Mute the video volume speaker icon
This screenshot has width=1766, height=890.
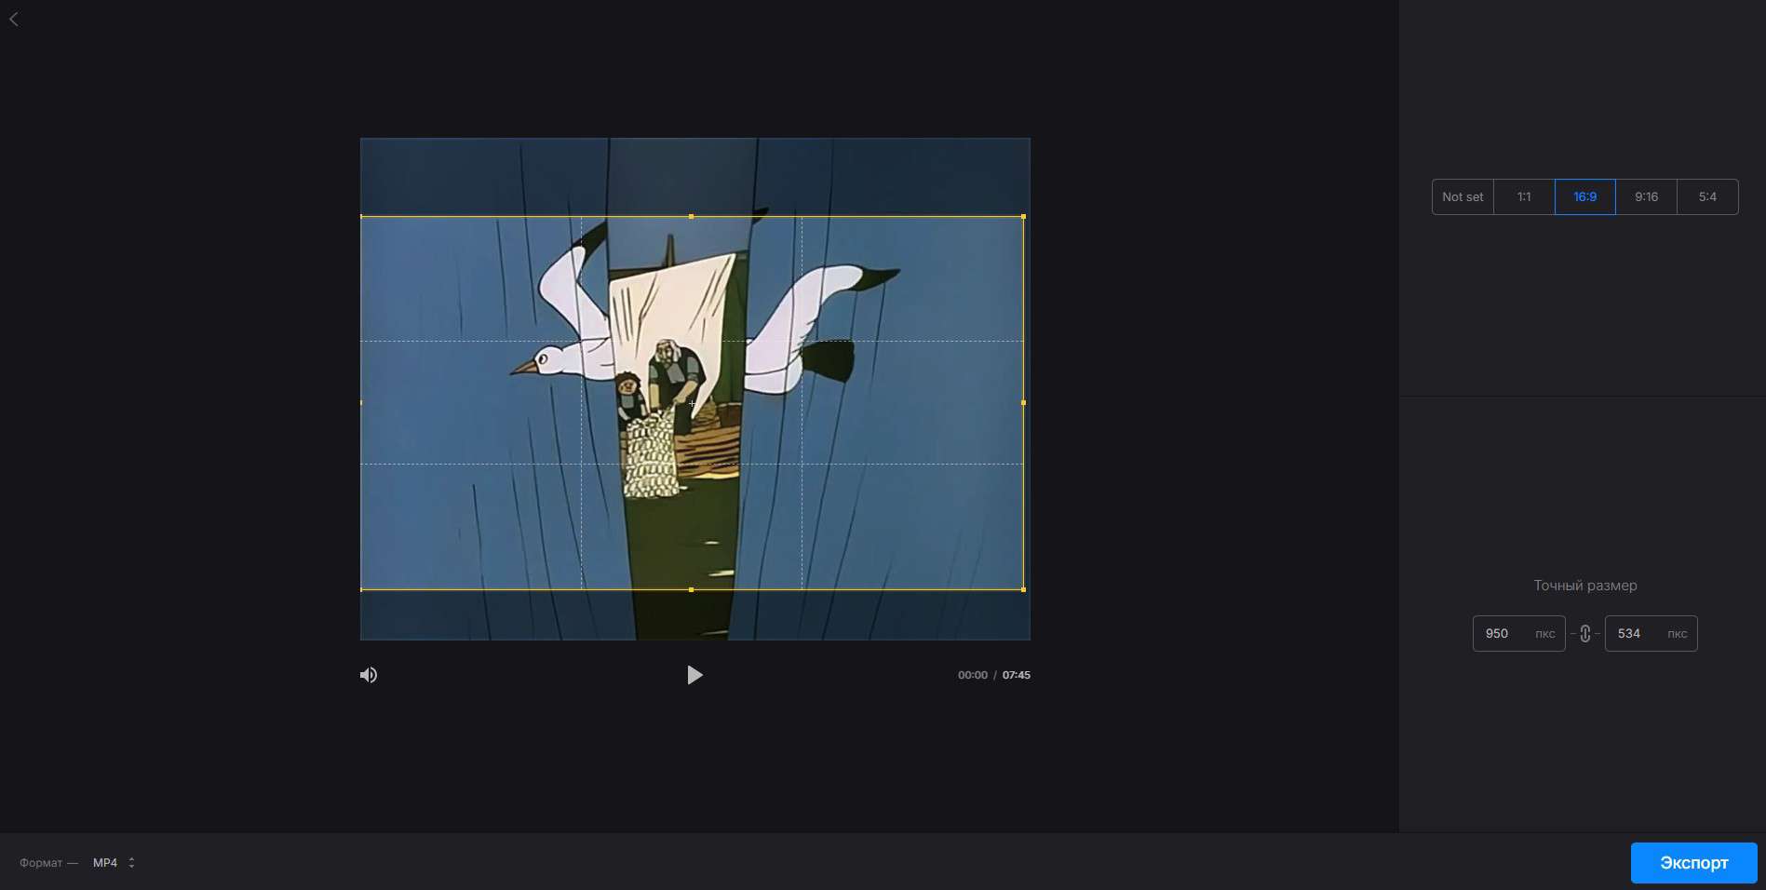369,675
